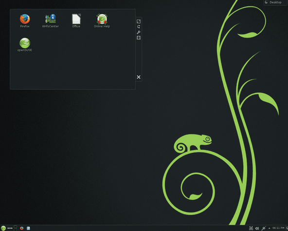Launch Firefox from the panel
Image resolution: width=288 pixels, height=231 pixels.
pyautogui.click(x=22, y=228)
